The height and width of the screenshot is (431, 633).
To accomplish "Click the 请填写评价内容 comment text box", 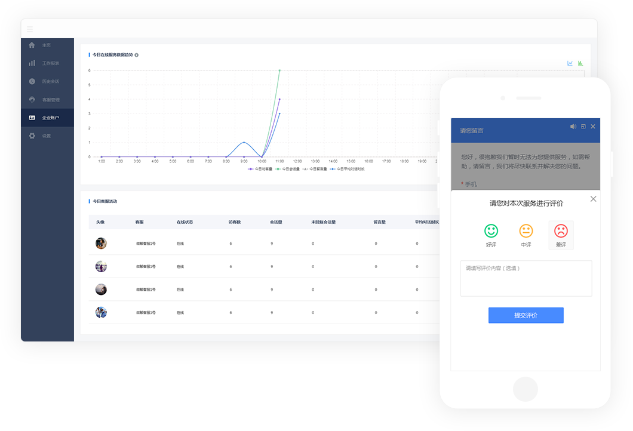I will tap(526, 278).
